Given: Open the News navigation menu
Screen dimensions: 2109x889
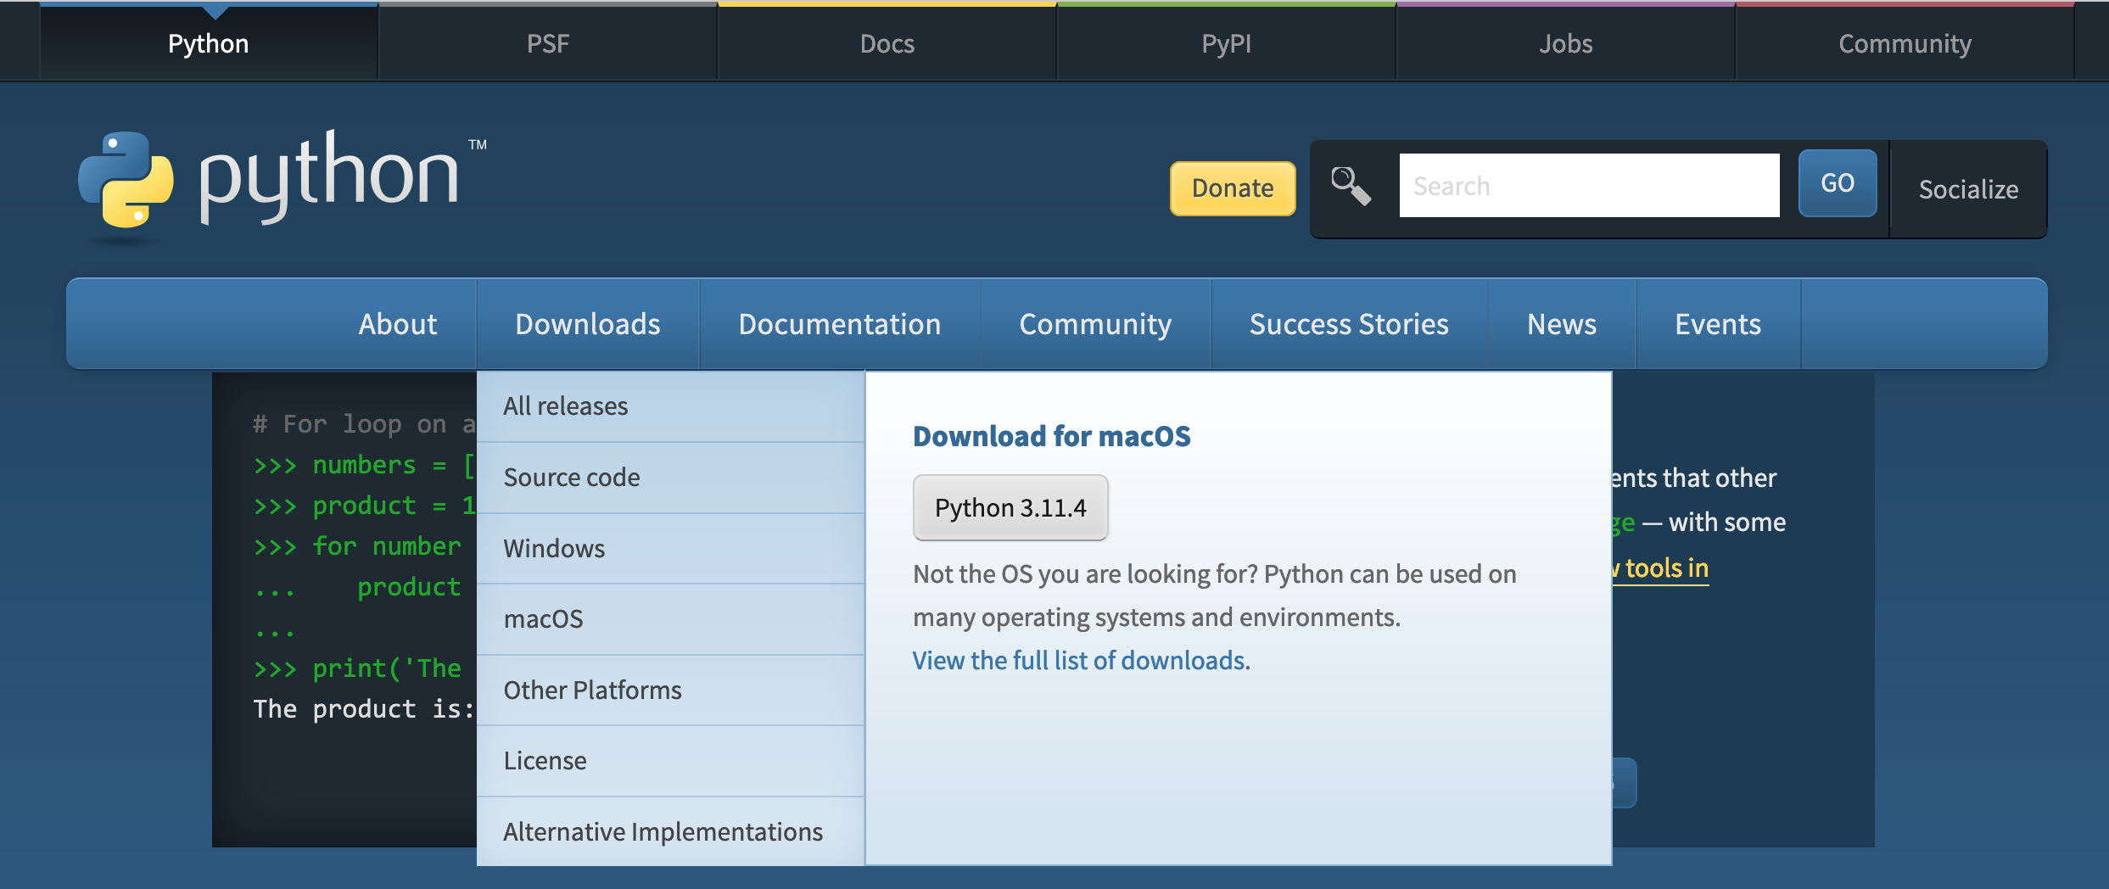Looking at the screenshot, I should tap(1562, 324).
